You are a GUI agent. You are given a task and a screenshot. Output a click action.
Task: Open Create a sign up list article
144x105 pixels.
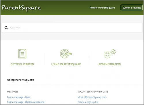[88, 102]
